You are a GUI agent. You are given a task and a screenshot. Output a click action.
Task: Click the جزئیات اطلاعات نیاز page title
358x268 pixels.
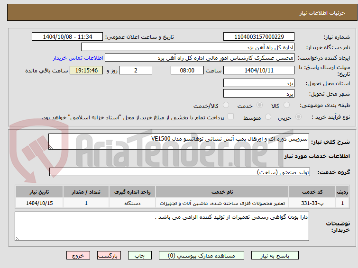pos(322,13)
